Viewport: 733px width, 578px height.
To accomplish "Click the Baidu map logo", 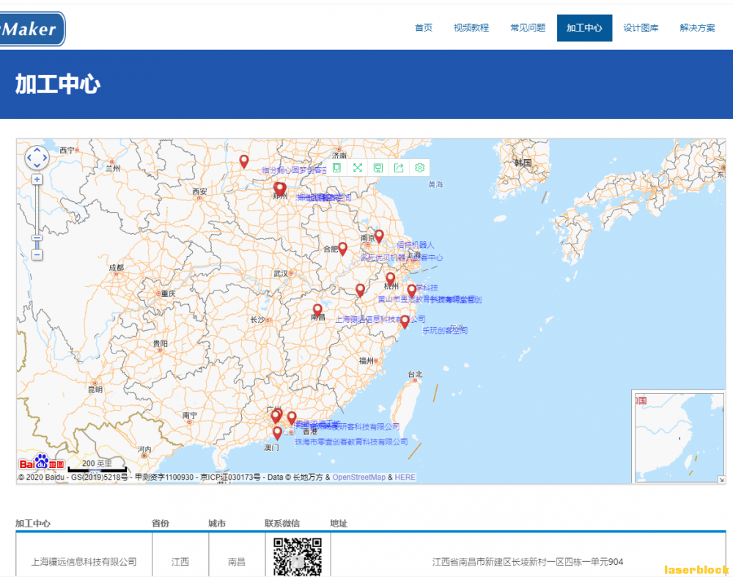I will coord(42,462).
